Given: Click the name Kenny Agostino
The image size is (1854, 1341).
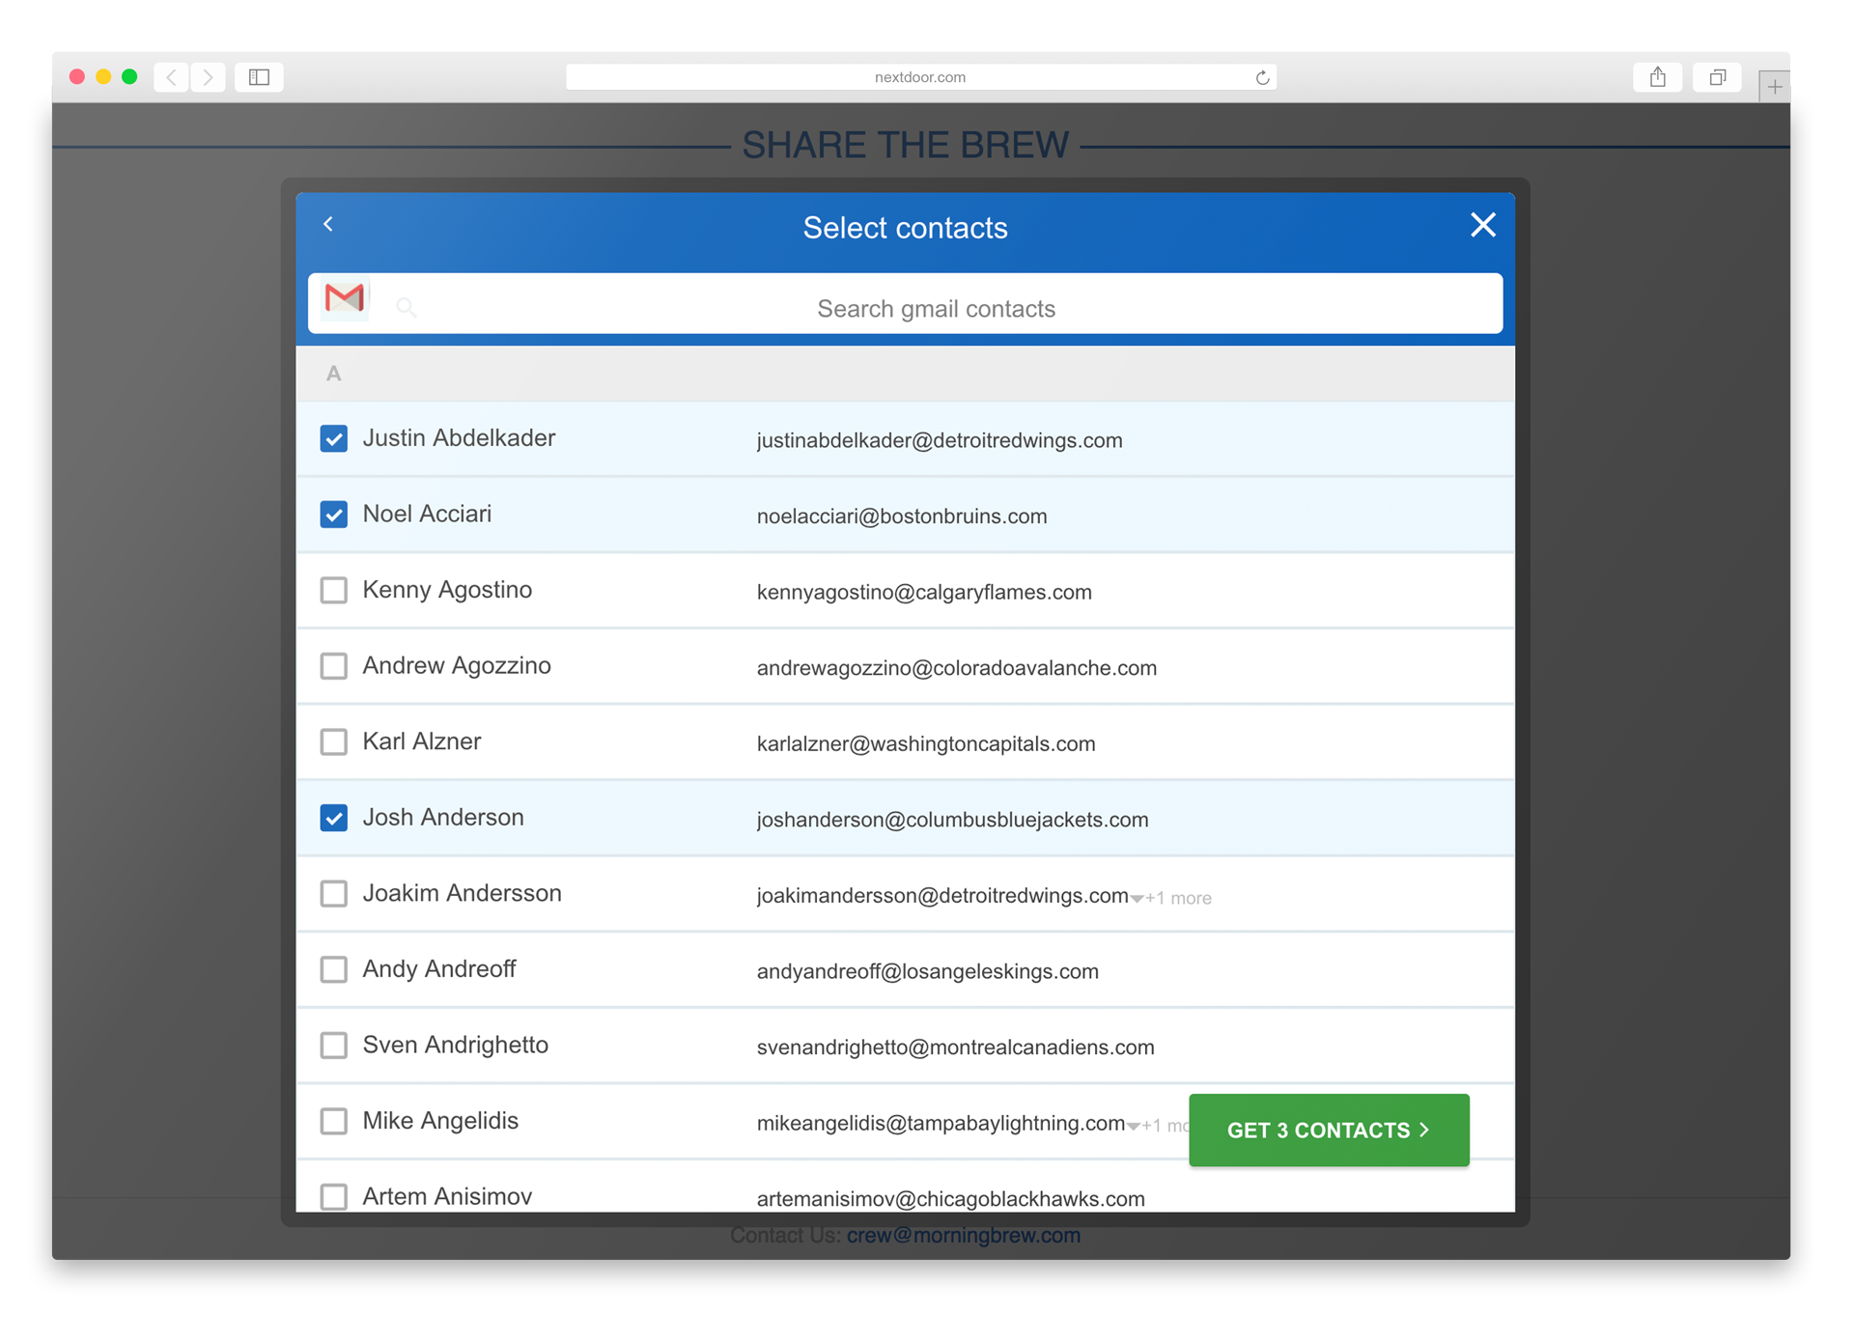Looking at the screenshot, I should [x=447, y=590].
